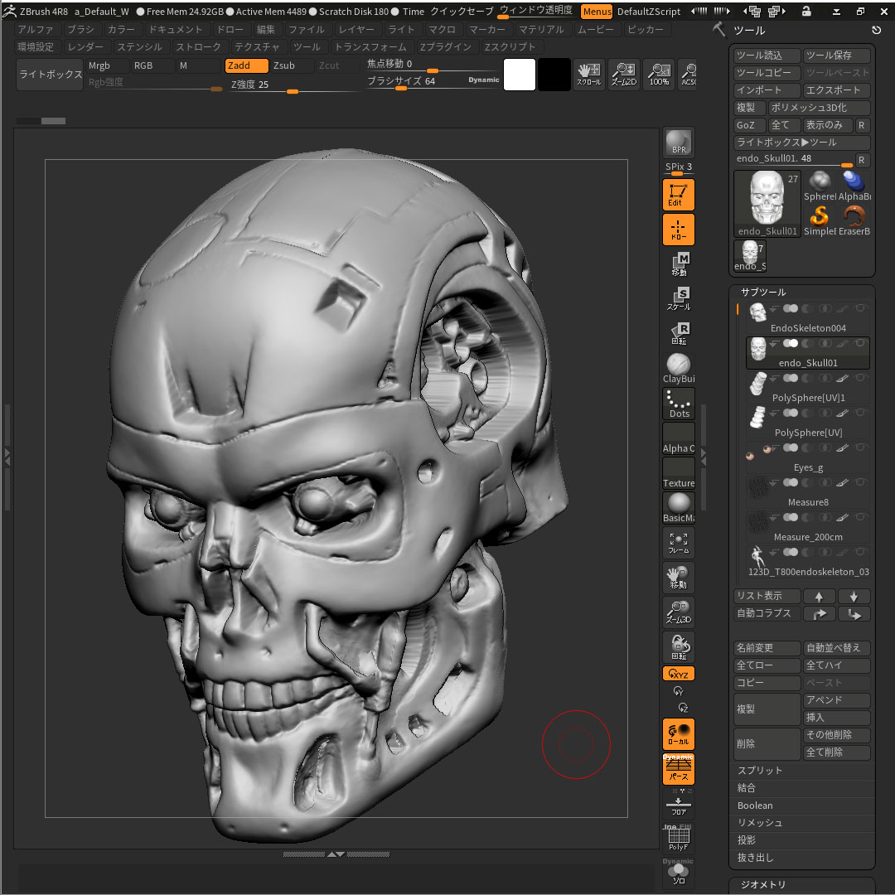Open the レンダー (Render) menu
This screenshot has width=895, height=895.
pyautogui.click(x=85, y=46)
